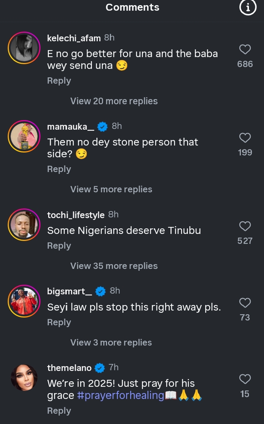
Task: Reply to kelechi_afam's comment
Action: point(59,81)
